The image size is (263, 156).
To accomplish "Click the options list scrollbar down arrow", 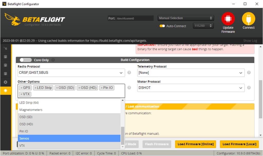I will [x=123, y=147].
